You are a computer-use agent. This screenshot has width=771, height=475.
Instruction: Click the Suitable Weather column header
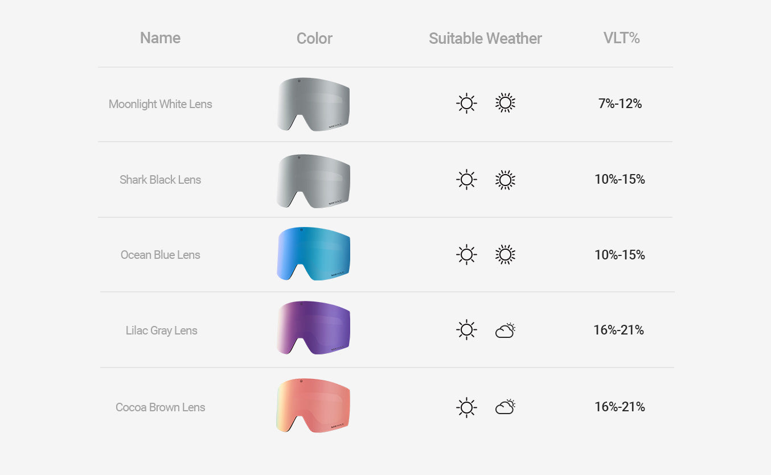coord(485,39)
